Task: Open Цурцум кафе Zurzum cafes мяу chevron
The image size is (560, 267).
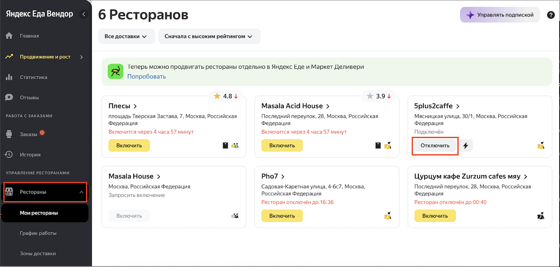Action: tap(526, 177)
